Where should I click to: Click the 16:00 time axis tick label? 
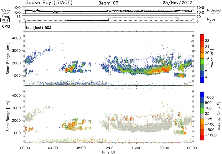136,148
